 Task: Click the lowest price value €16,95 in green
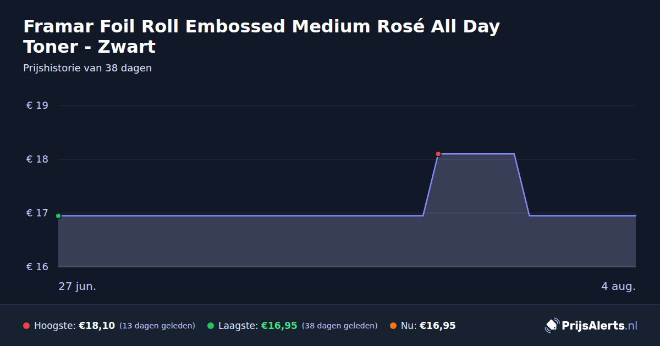(279, 326)
